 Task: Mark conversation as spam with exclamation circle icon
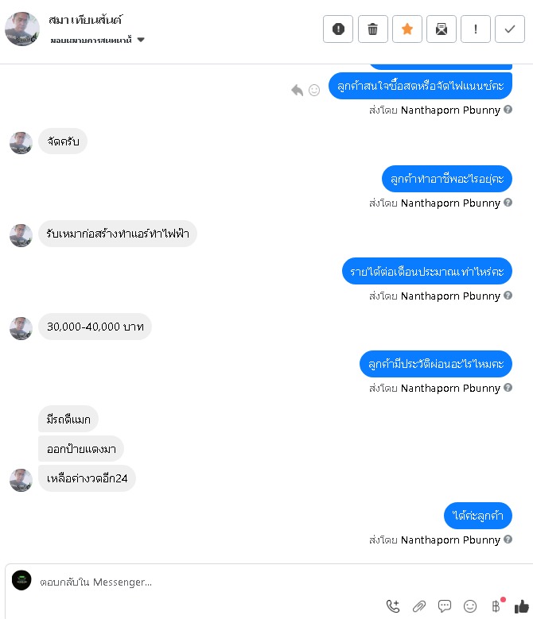338,29
